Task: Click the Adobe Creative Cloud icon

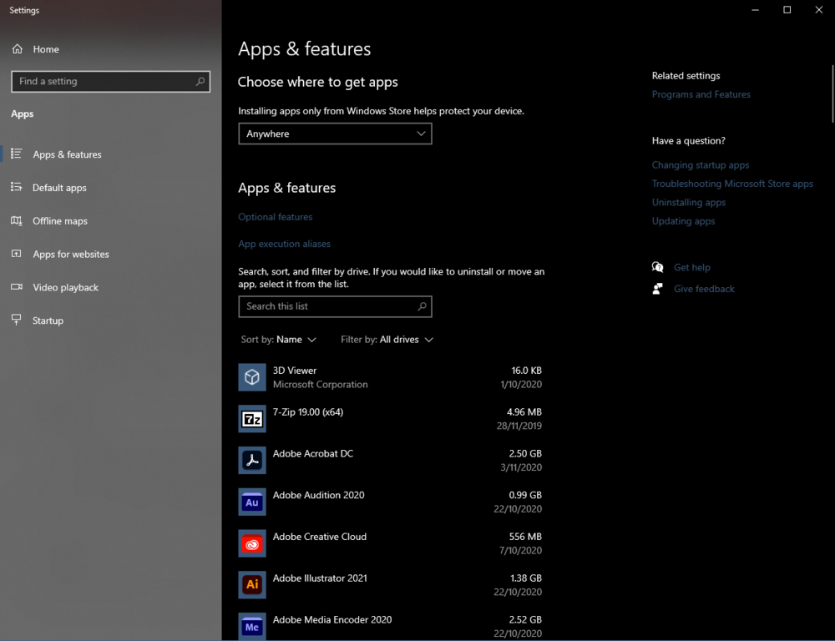Action: click(252, 544)
